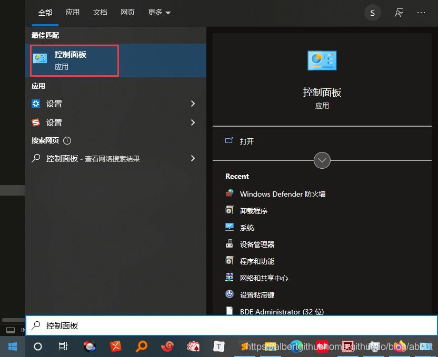Click the S account avatar
The image size is (438, 357).
click(372, 13)
